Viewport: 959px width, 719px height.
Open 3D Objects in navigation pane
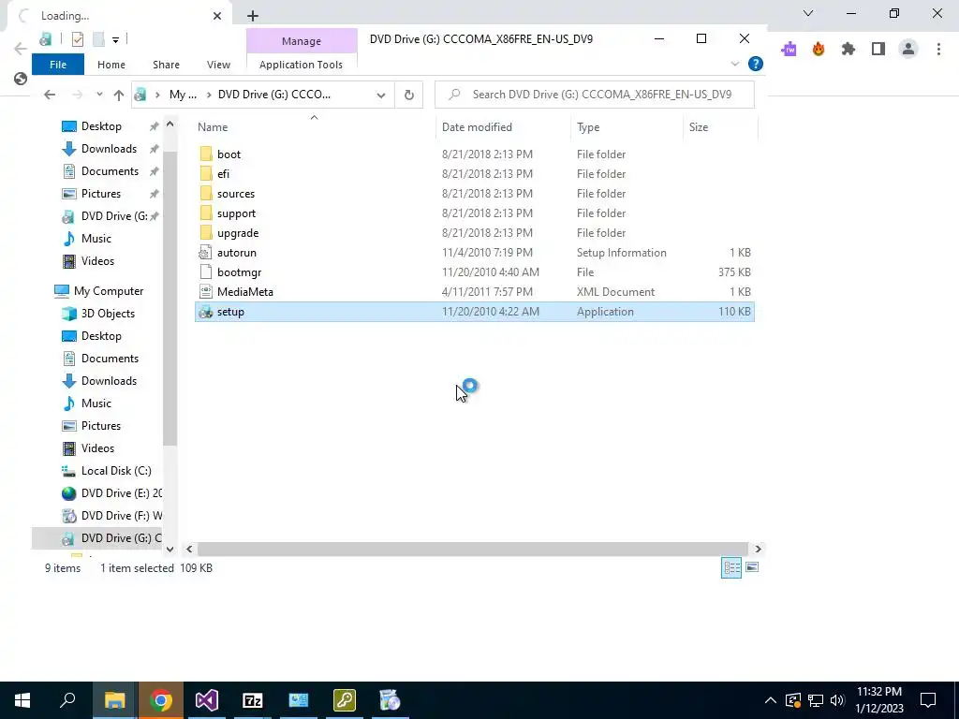108,314
